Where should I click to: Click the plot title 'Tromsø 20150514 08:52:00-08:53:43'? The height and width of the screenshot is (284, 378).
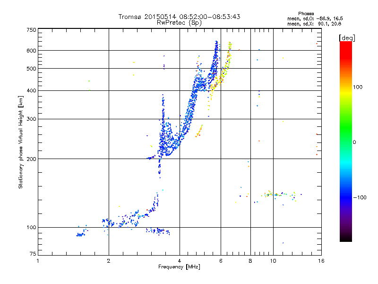179,17
